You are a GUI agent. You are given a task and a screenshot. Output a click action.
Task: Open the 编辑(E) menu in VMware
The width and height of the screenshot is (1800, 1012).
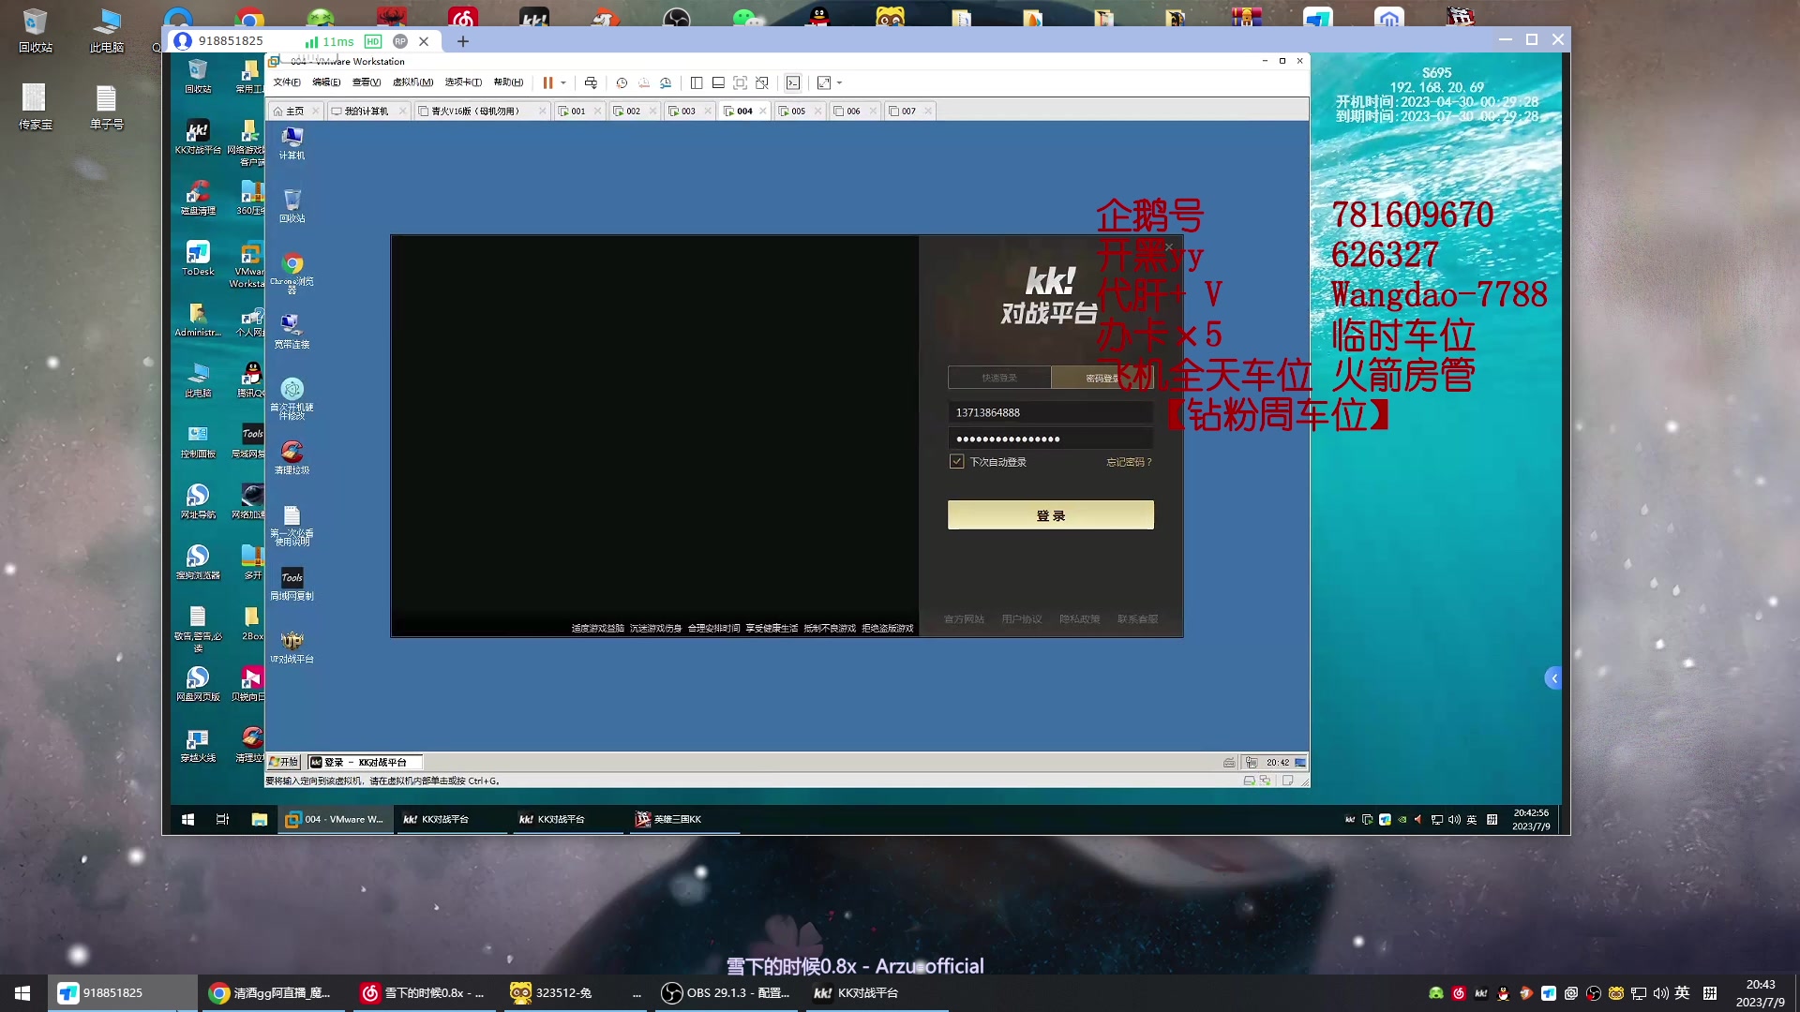(326, 82)
